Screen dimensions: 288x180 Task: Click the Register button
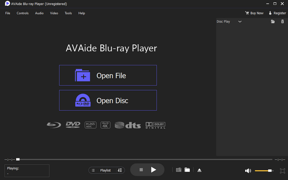click(x=277, y=13)
